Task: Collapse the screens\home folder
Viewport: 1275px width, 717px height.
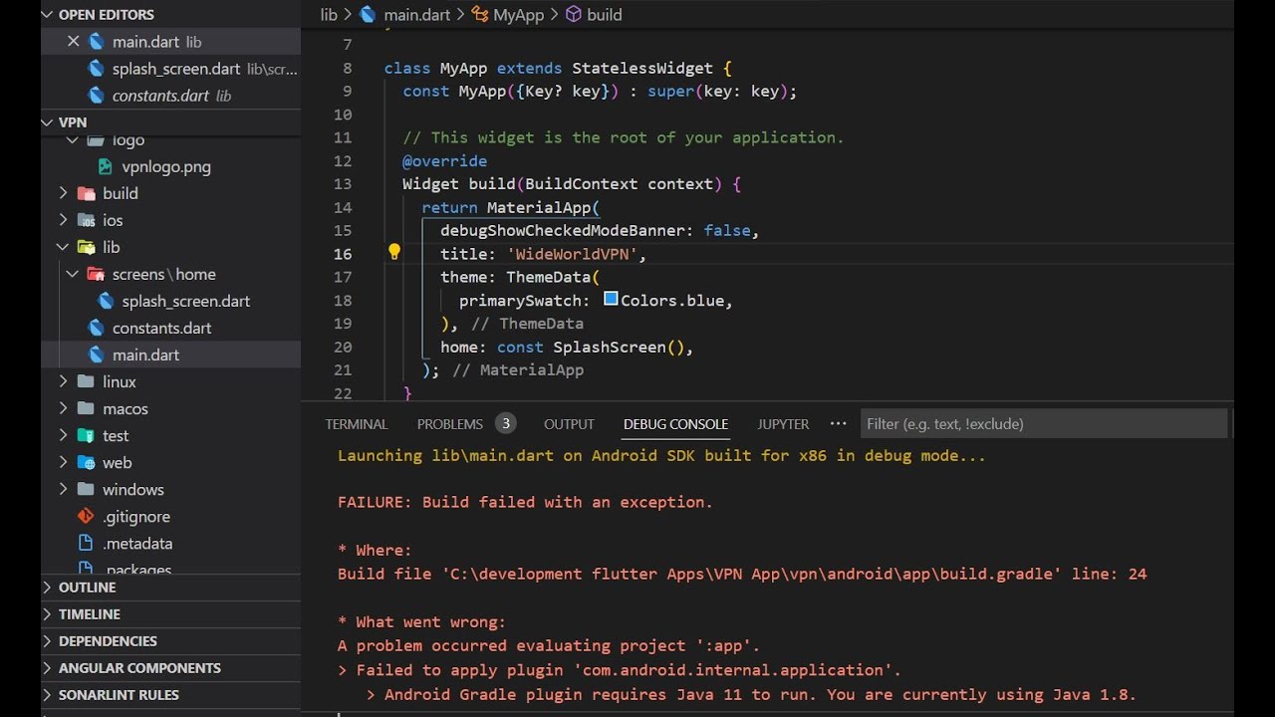Action: point(73,274)
